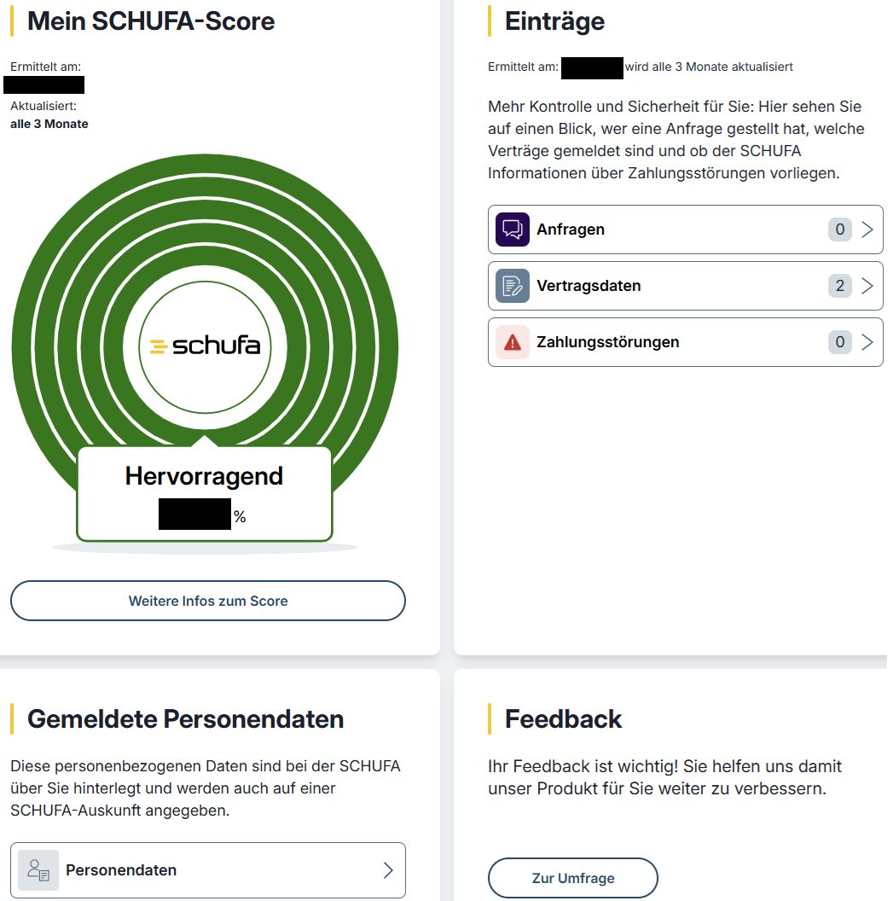Click the Hervorragend score label box

click(204, 476)
